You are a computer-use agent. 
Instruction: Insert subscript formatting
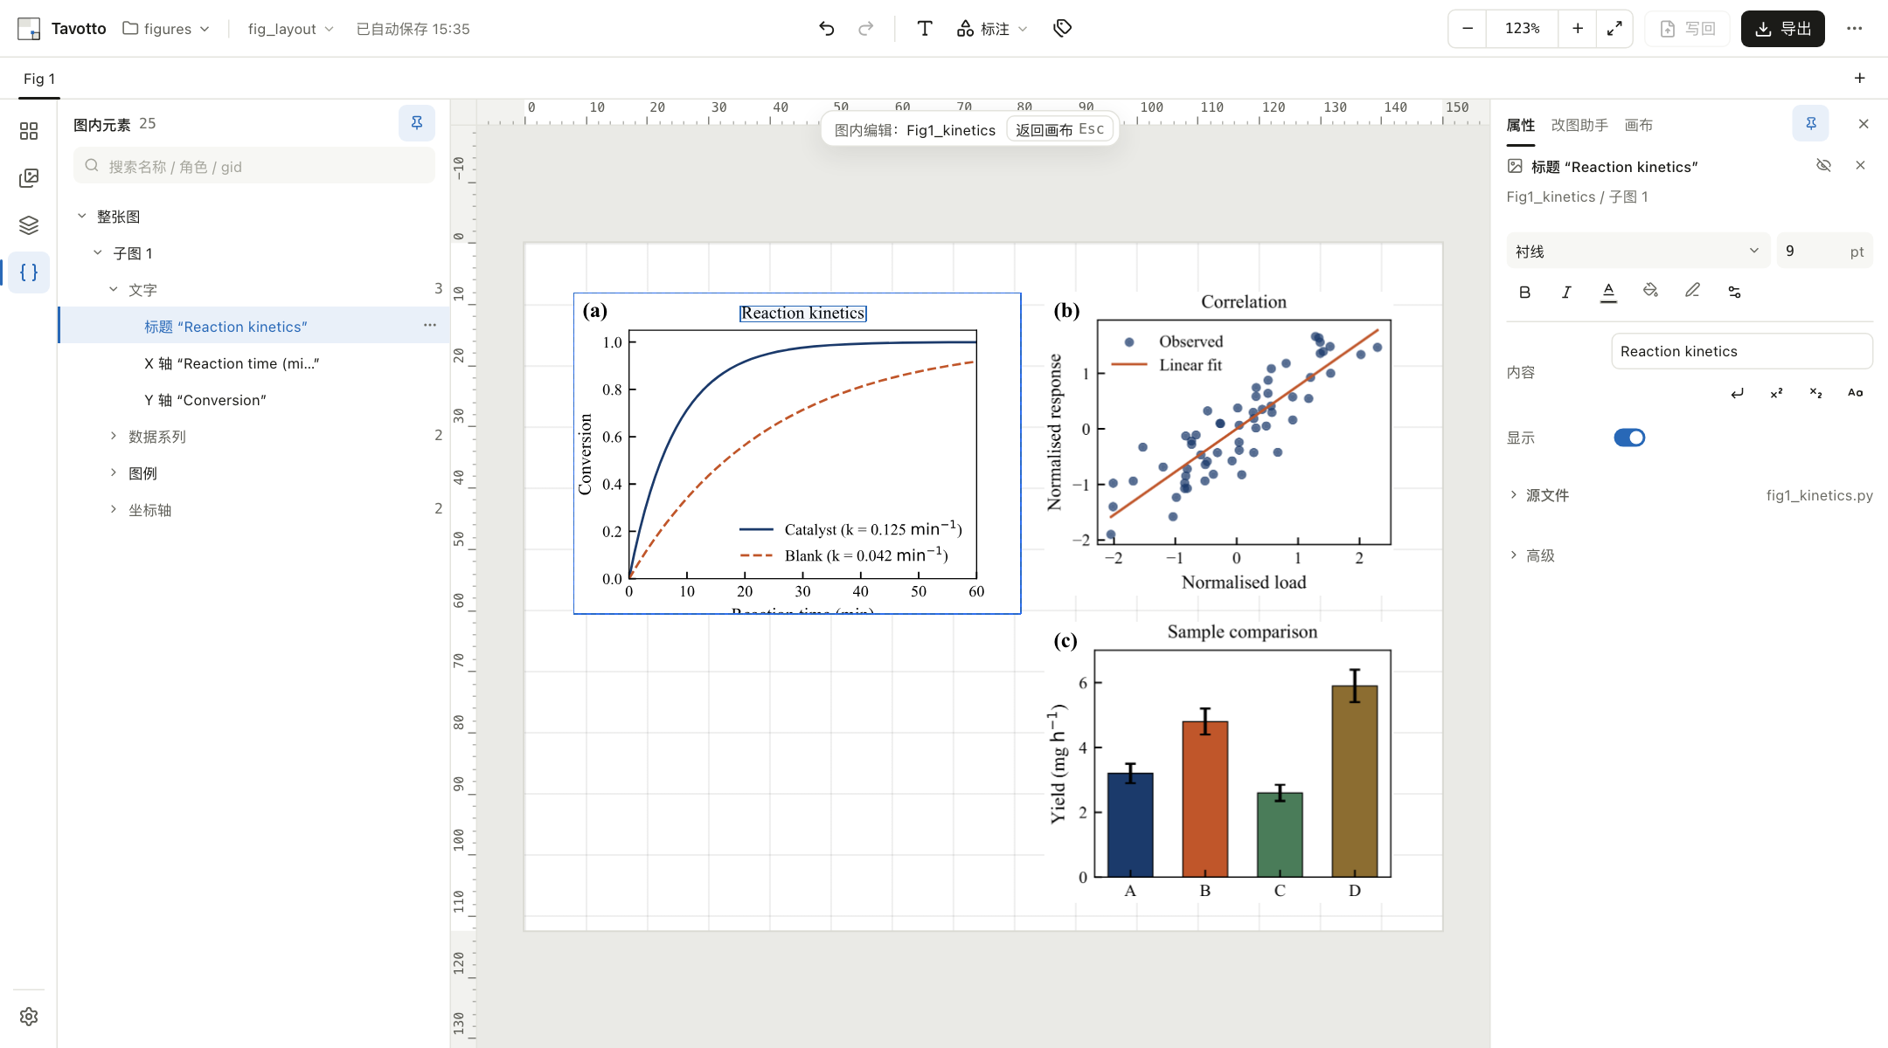point(1815,393)
